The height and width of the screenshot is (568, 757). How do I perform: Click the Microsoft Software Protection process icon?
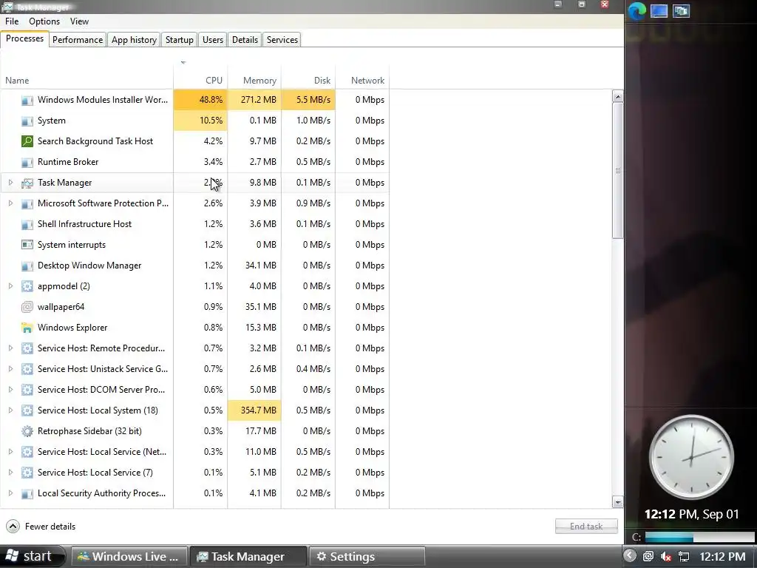(x=27, y=203)
